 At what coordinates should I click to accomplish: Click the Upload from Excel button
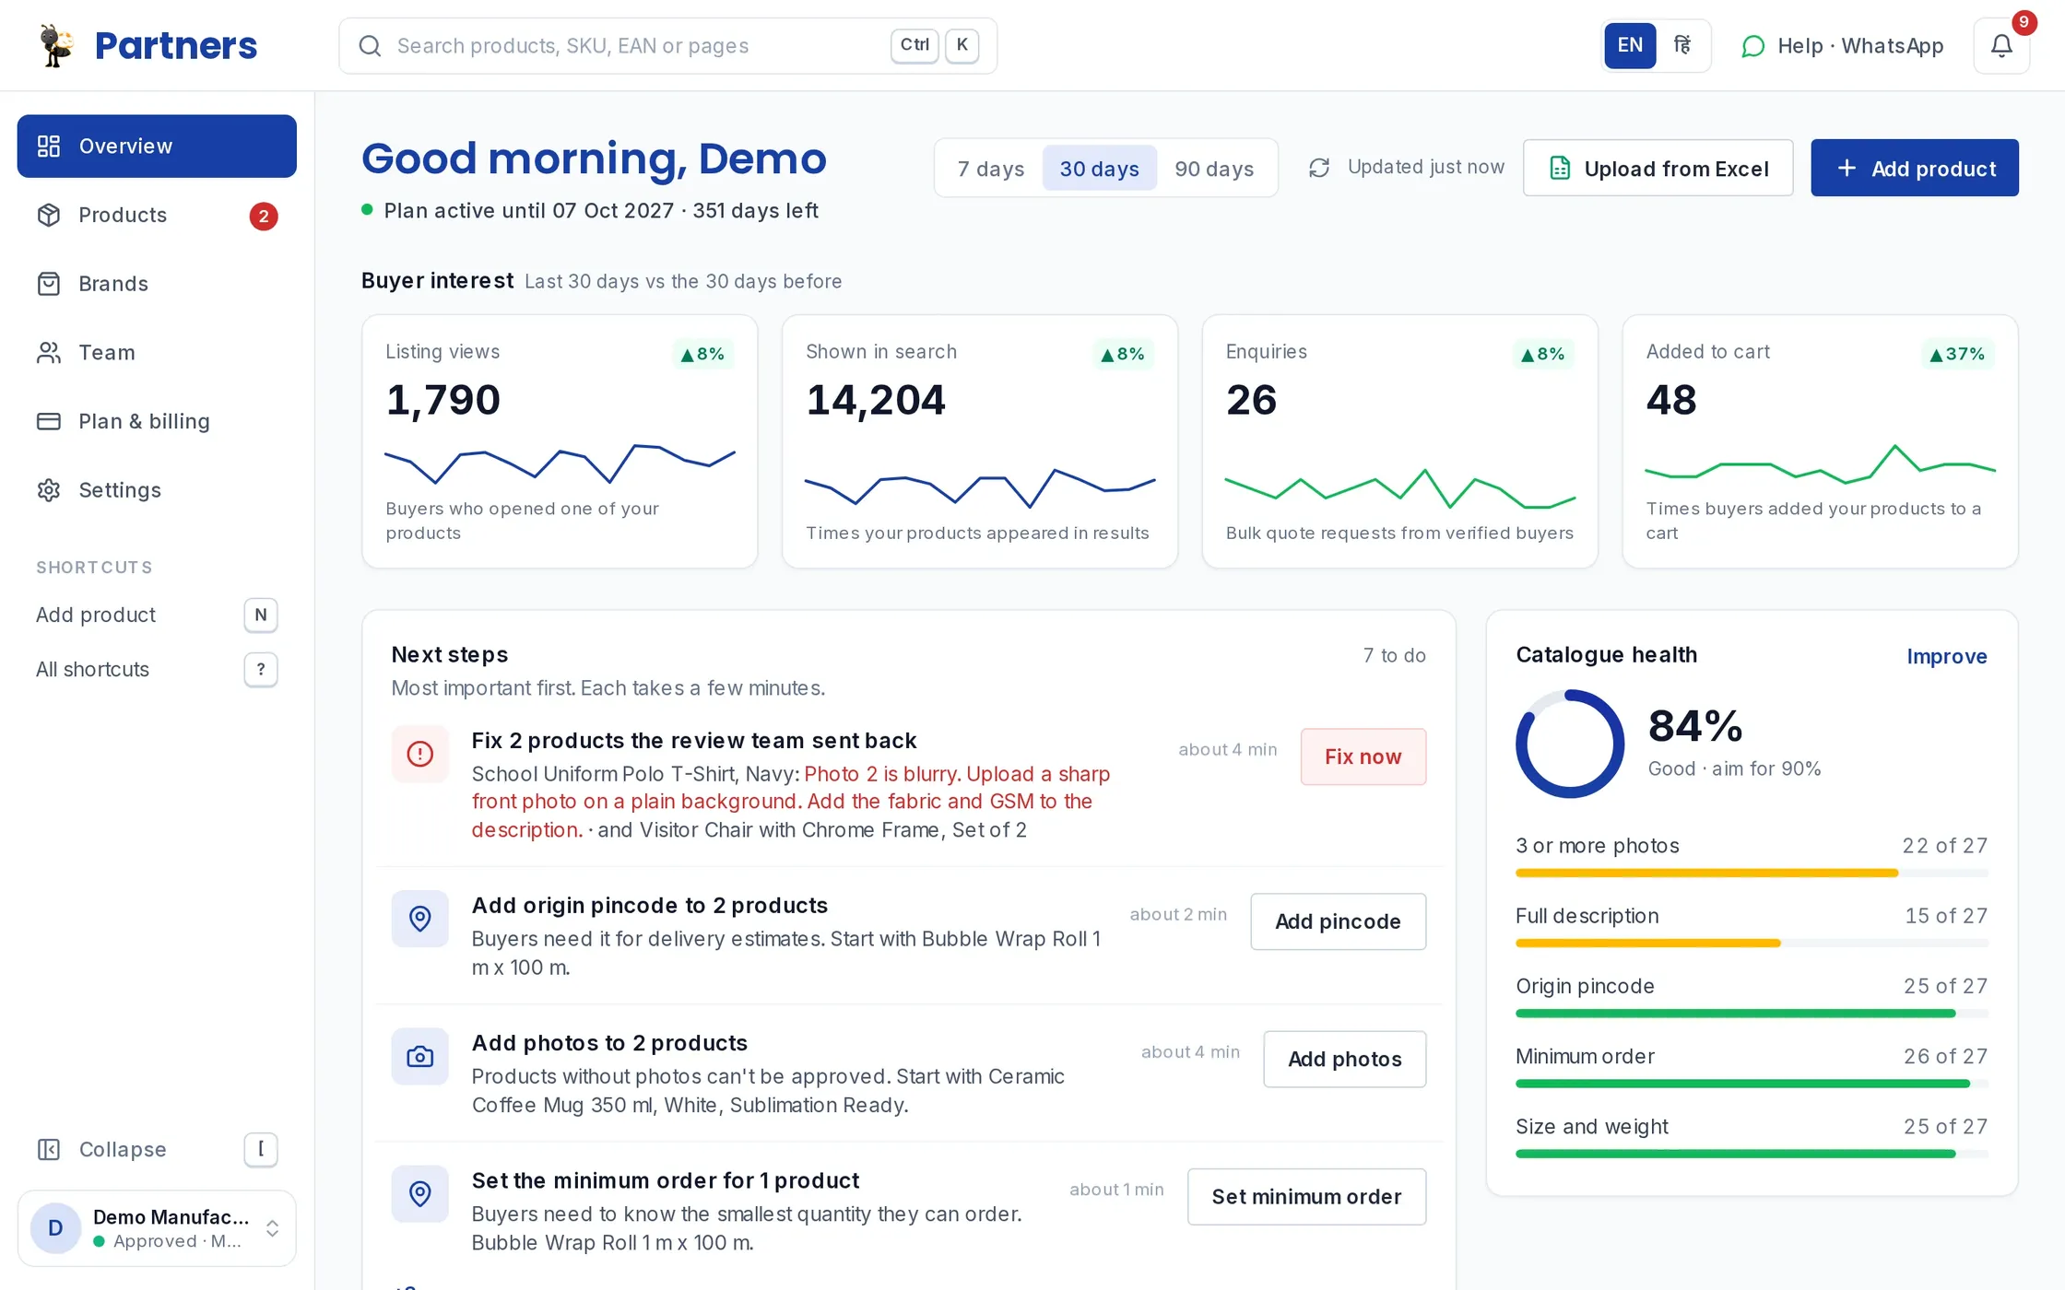[x=1658, y=168]
